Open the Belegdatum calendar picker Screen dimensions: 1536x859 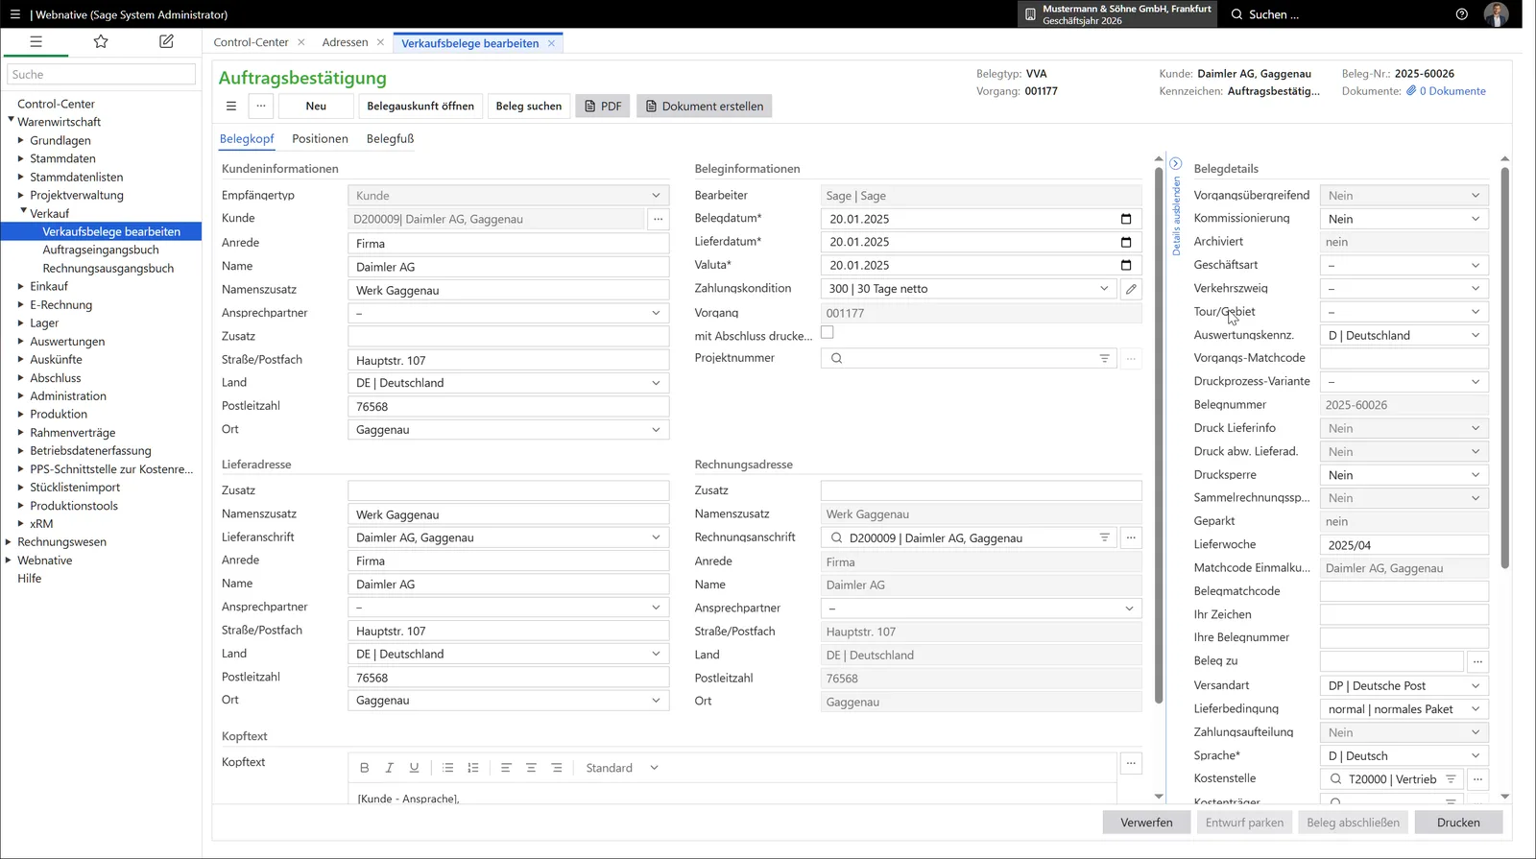click(1126, 219)
